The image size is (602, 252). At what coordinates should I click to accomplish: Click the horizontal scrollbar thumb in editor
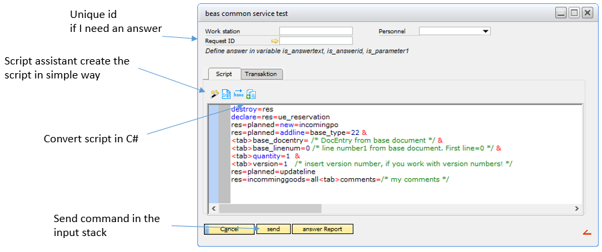pyautogui.click(x=269, y=208)
